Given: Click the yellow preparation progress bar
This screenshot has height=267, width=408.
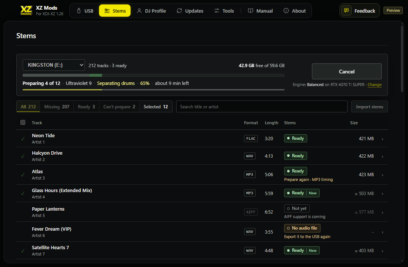Looking at the screenshot, I should [x=154, y=90].
